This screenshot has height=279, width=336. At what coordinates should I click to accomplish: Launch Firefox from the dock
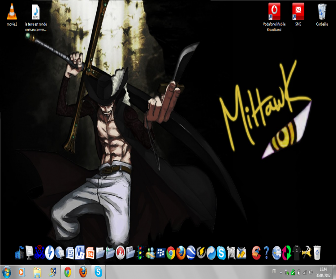pyautogui.click(x=181, y=253)
